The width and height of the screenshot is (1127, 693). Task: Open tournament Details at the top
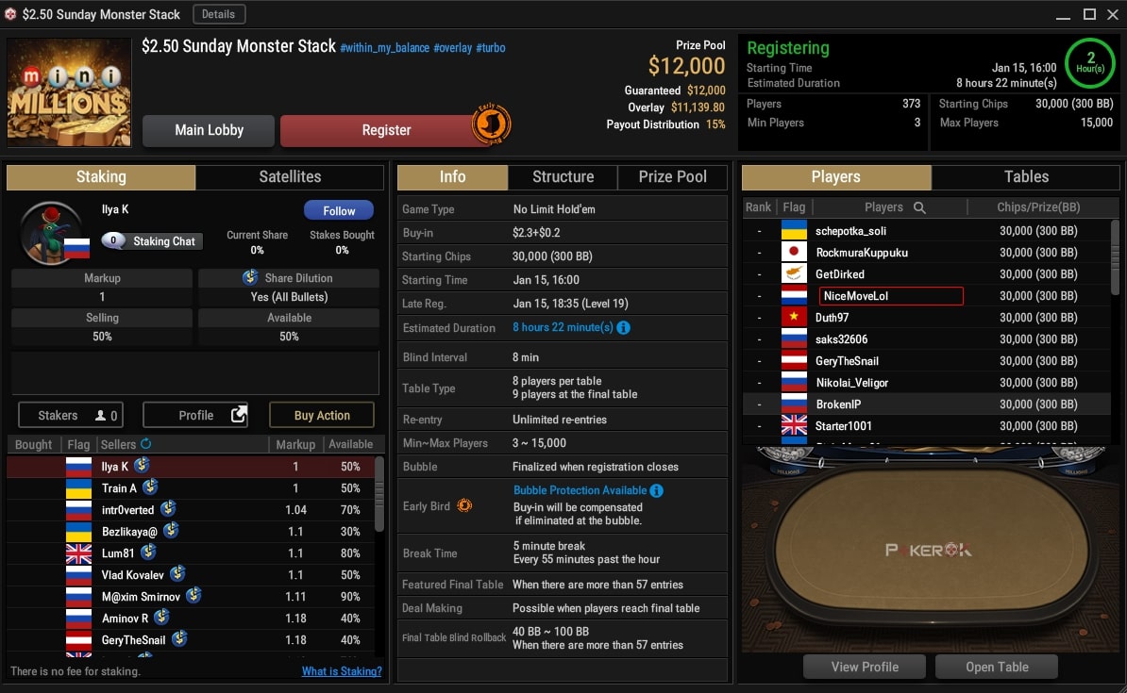tap(218, 14)
